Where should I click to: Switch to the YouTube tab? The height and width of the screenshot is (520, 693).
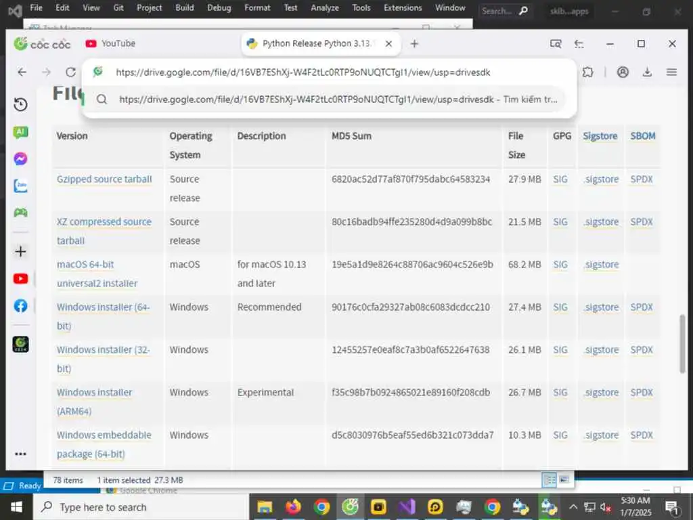110,44
